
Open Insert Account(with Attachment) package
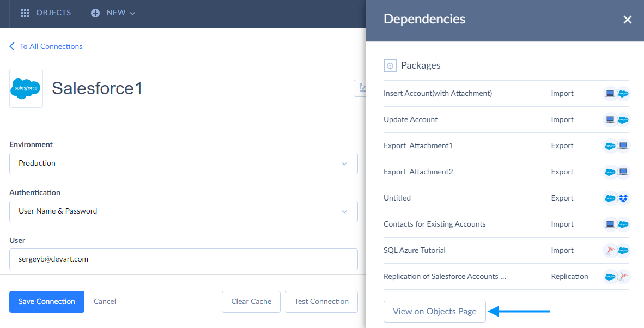pyautogui.click(x=438, y=93)
